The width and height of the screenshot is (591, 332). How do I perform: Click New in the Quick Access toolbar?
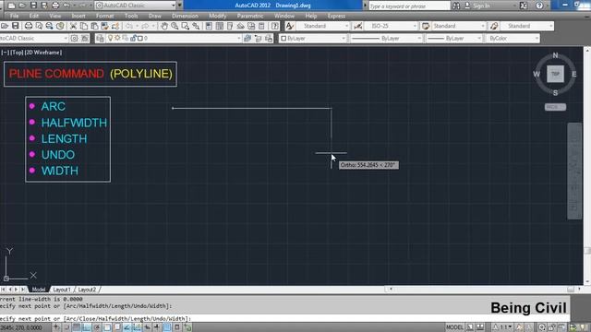12,6
